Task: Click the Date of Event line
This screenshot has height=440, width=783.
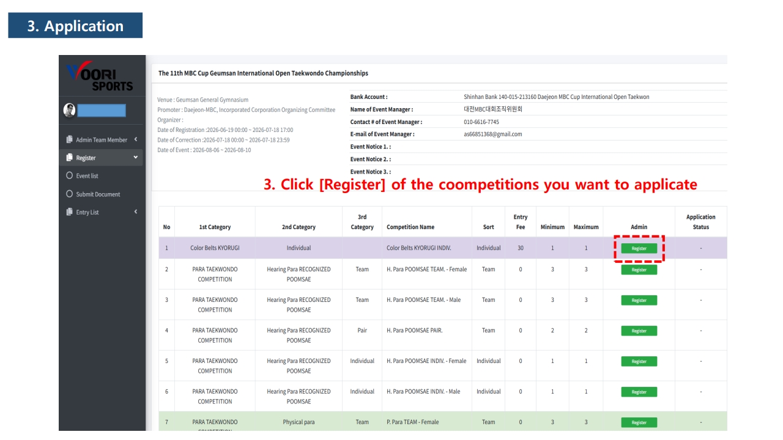Action: click(x=204, y=150)
